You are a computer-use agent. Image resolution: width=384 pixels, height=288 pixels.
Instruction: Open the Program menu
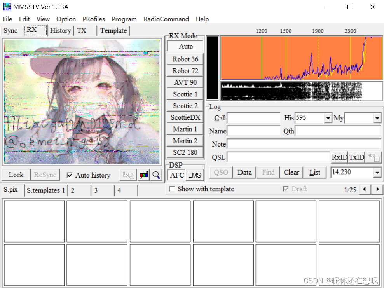pos(124,19)
